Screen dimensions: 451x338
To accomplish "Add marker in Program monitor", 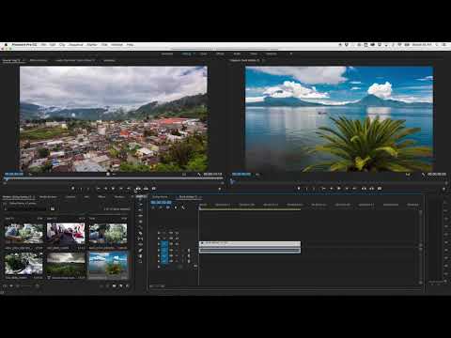I will (299, 189).
